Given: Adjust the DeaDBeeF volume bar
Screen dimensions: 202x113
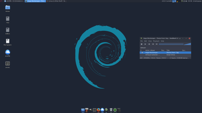Looking at the screenshot, I should pyautogui.click(x=187, y=44).
